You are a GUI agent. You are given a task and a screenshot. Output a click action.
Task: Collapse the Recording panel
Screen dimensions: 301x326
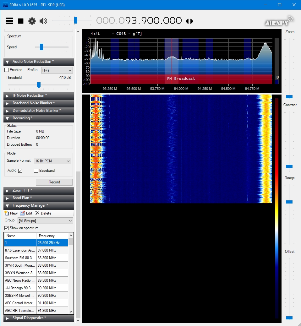38,118
